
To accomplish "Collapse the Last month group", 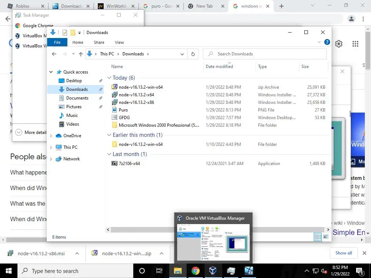I will point(109,154).
